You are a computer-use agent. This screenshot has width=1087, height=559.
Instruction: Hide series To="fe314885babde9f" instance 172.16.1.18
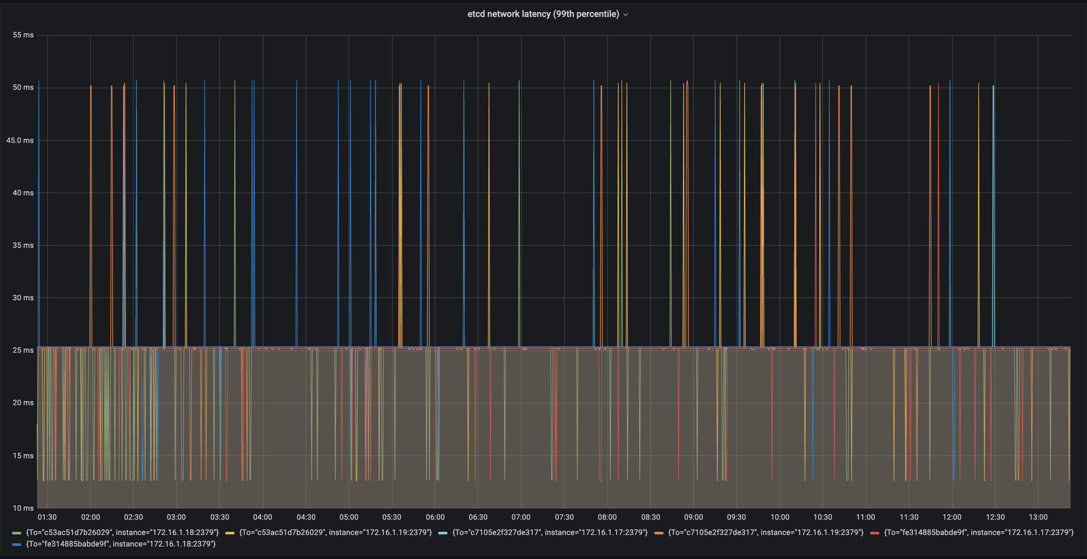[121, 544]
